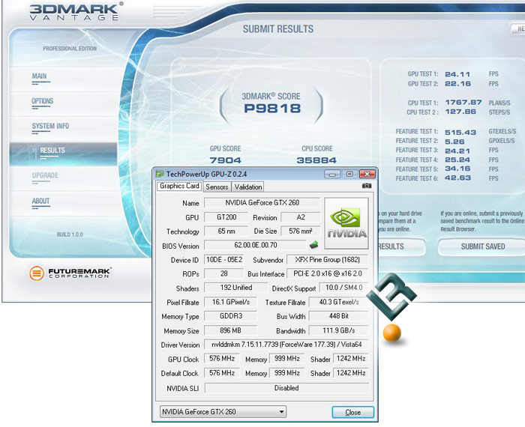
Task: Minimize the GPU-Z window
Action: coord(332,175)
